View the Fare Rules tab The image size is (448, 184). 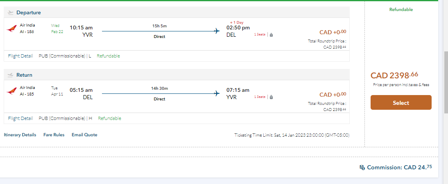[54, 135]
